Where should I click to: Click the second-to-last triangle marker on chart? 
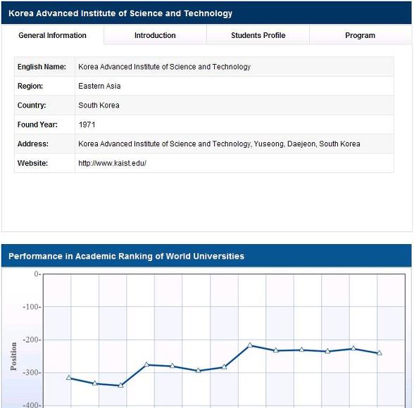(353, 348)
